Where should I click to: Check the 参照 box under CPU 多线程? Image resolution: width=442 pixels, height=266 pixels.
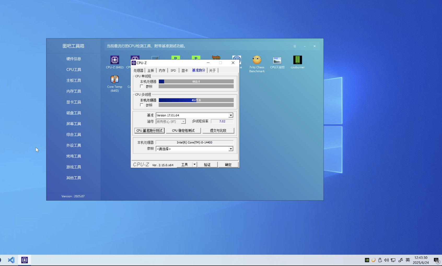point(142,105)
